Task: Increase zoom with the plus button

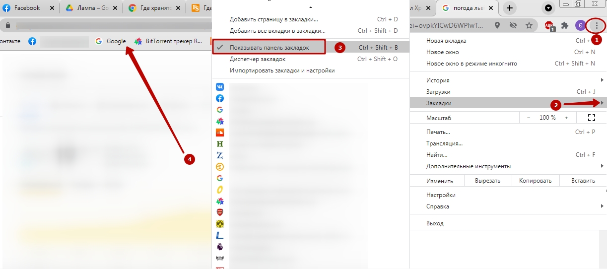Action: (566, 118)
